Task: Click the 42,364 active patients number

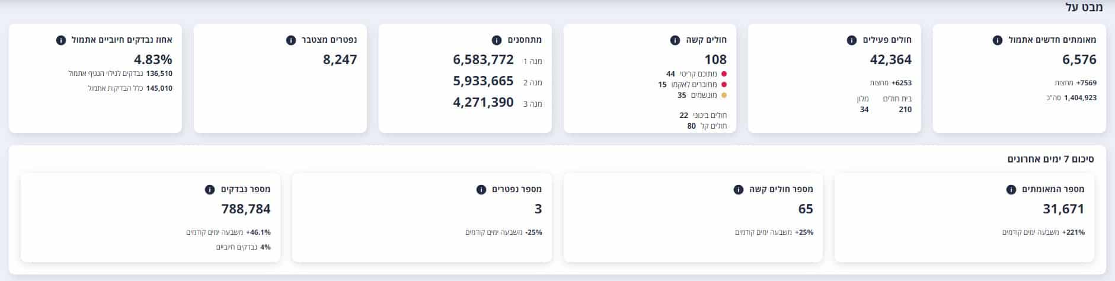Action: (x=890, y=60)
